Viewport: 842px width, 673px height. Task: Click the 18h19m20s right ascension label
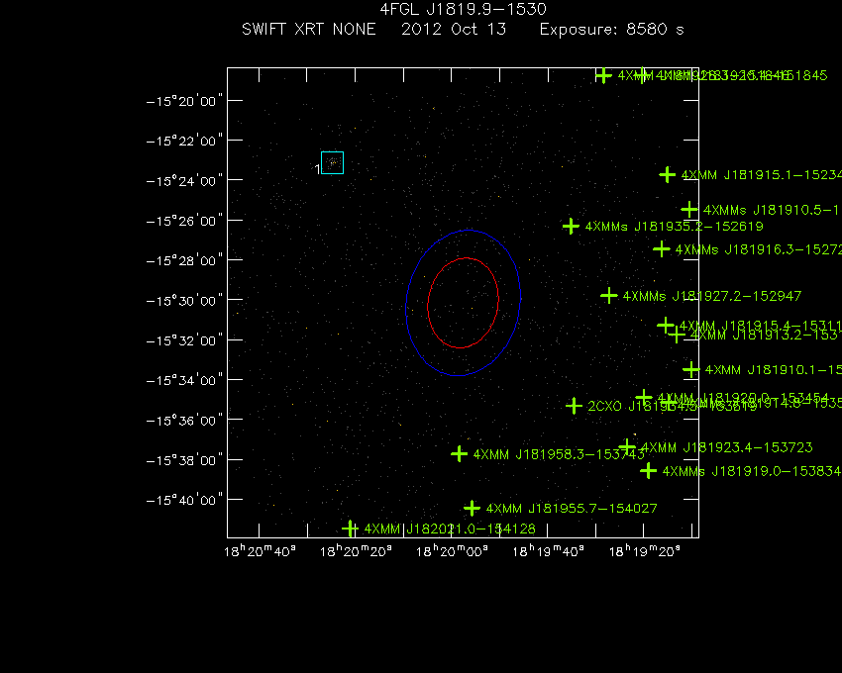[x=645, y=551]
